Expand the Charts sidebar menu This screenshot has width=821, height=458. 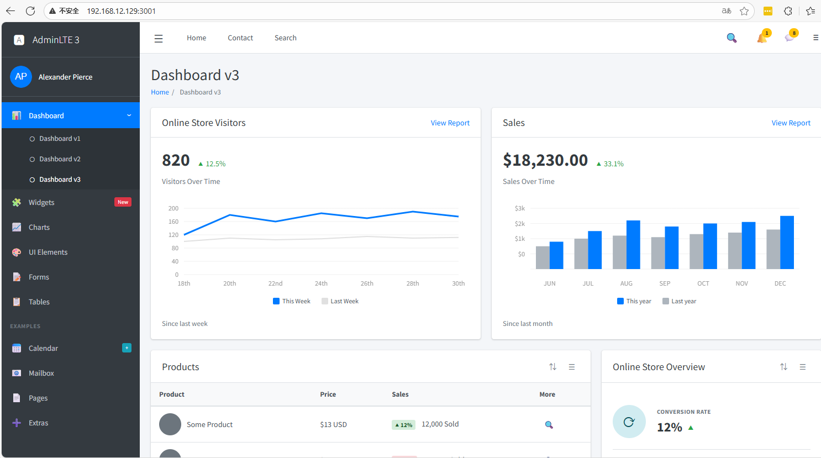(39, 227)
